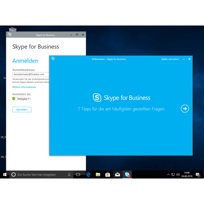Open File Explorer from the taskbar
The height and width of the screenshot is (204, 204).
click(98, 174)
